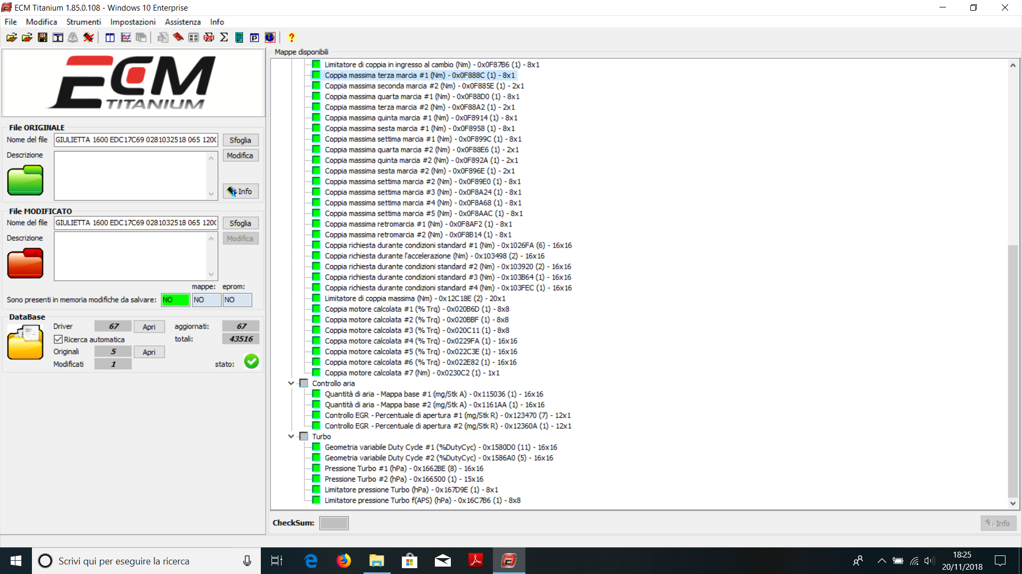Click the scroll-up arrow in the modified Descrizione box
1022x574 pixels.
click(211, 239)
